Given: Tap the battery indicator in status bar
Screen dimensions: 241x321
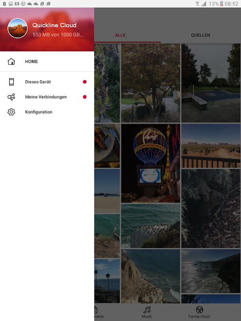Looking at the screenshot, I should 221,4.
